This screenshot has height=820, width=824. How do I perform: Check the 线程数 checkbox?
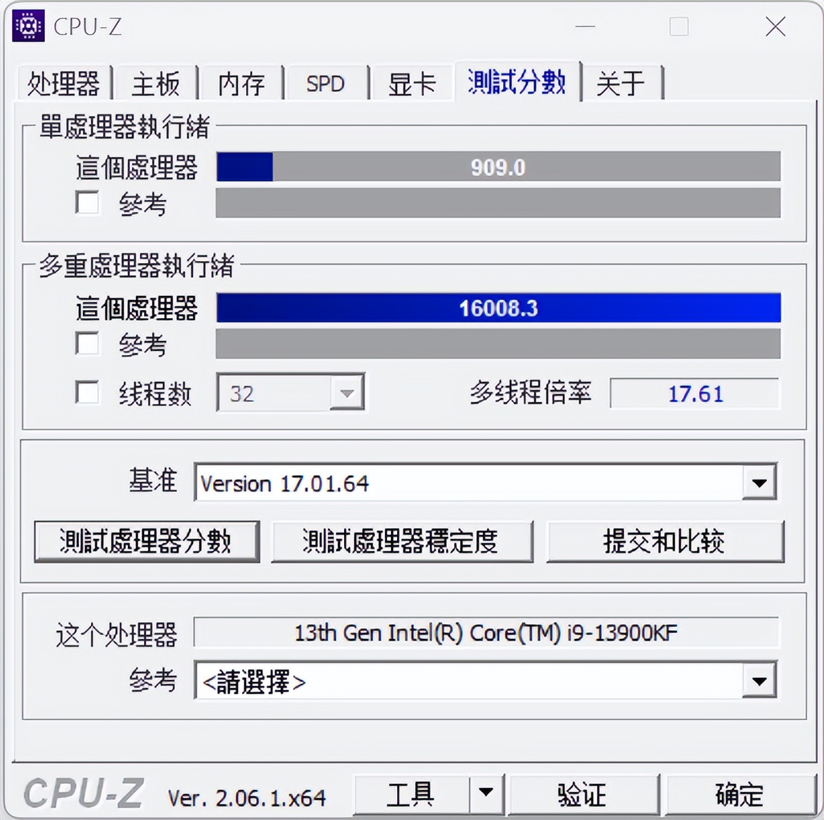pos(87,393)
